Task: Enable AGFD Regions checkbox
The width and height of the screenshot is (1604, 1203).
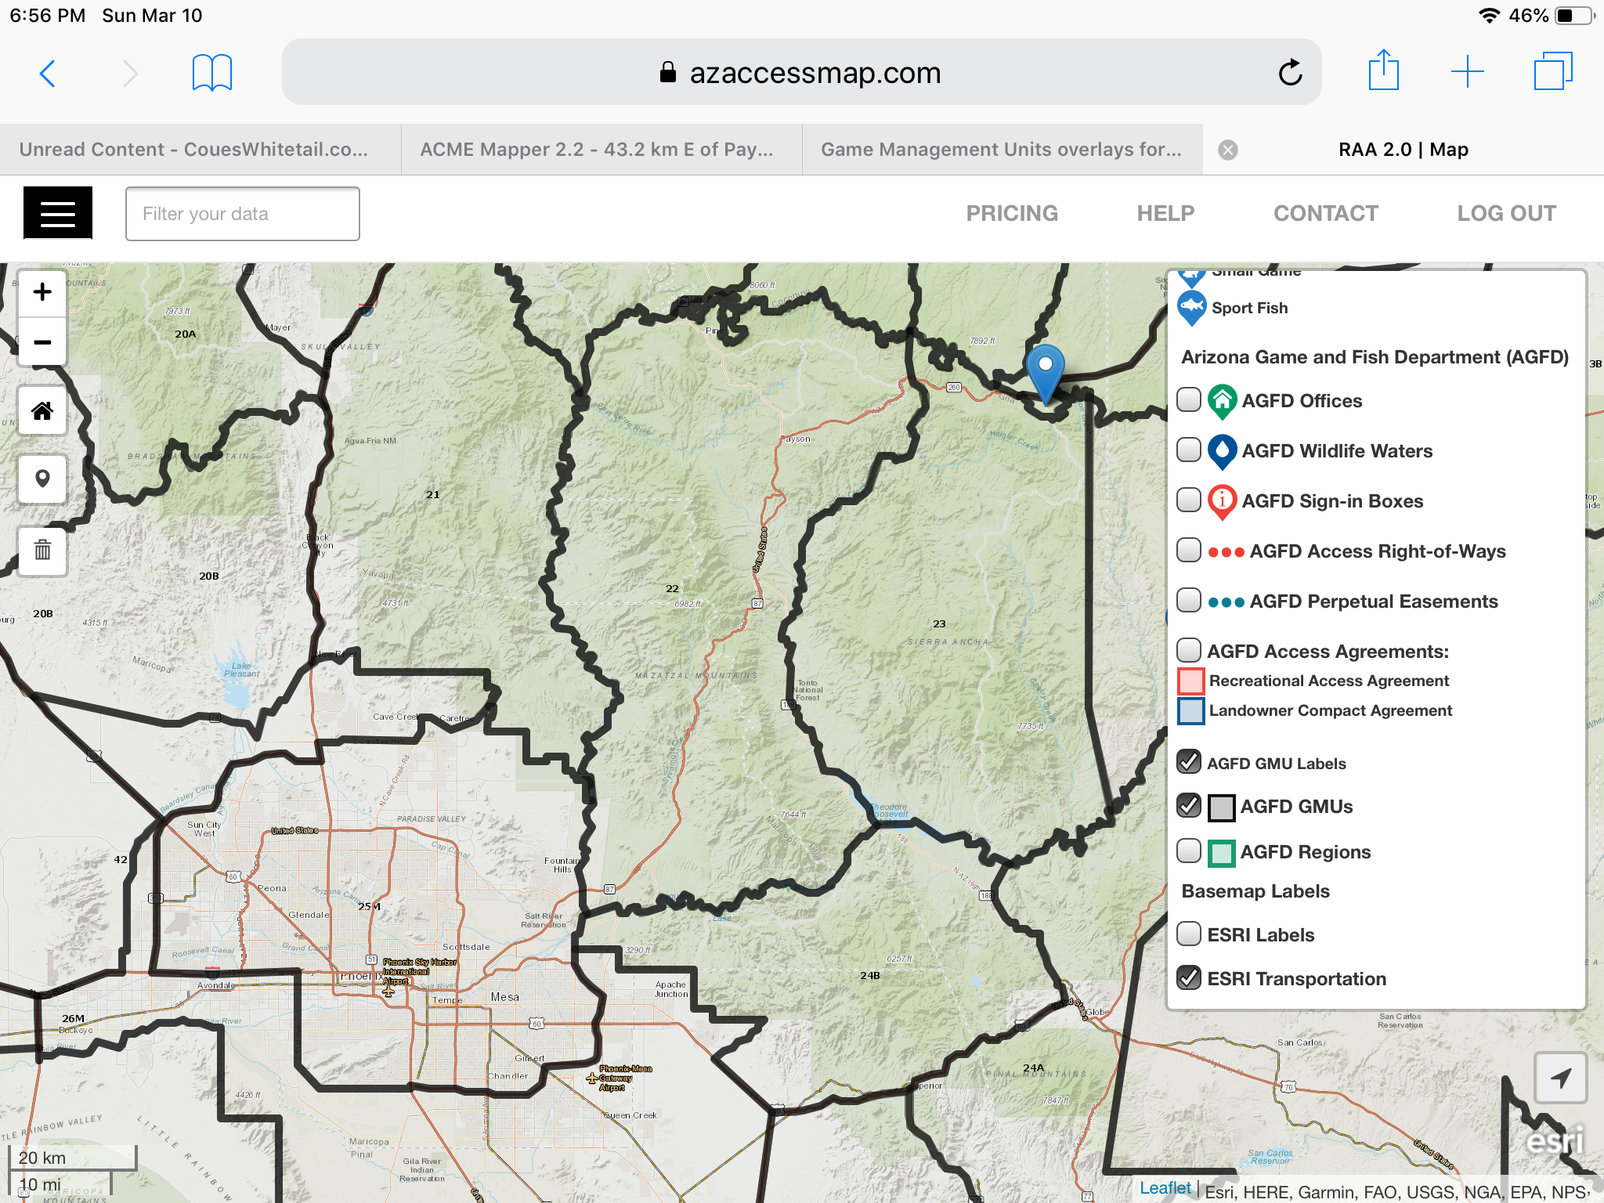Action: click(x=1189, y=851)
